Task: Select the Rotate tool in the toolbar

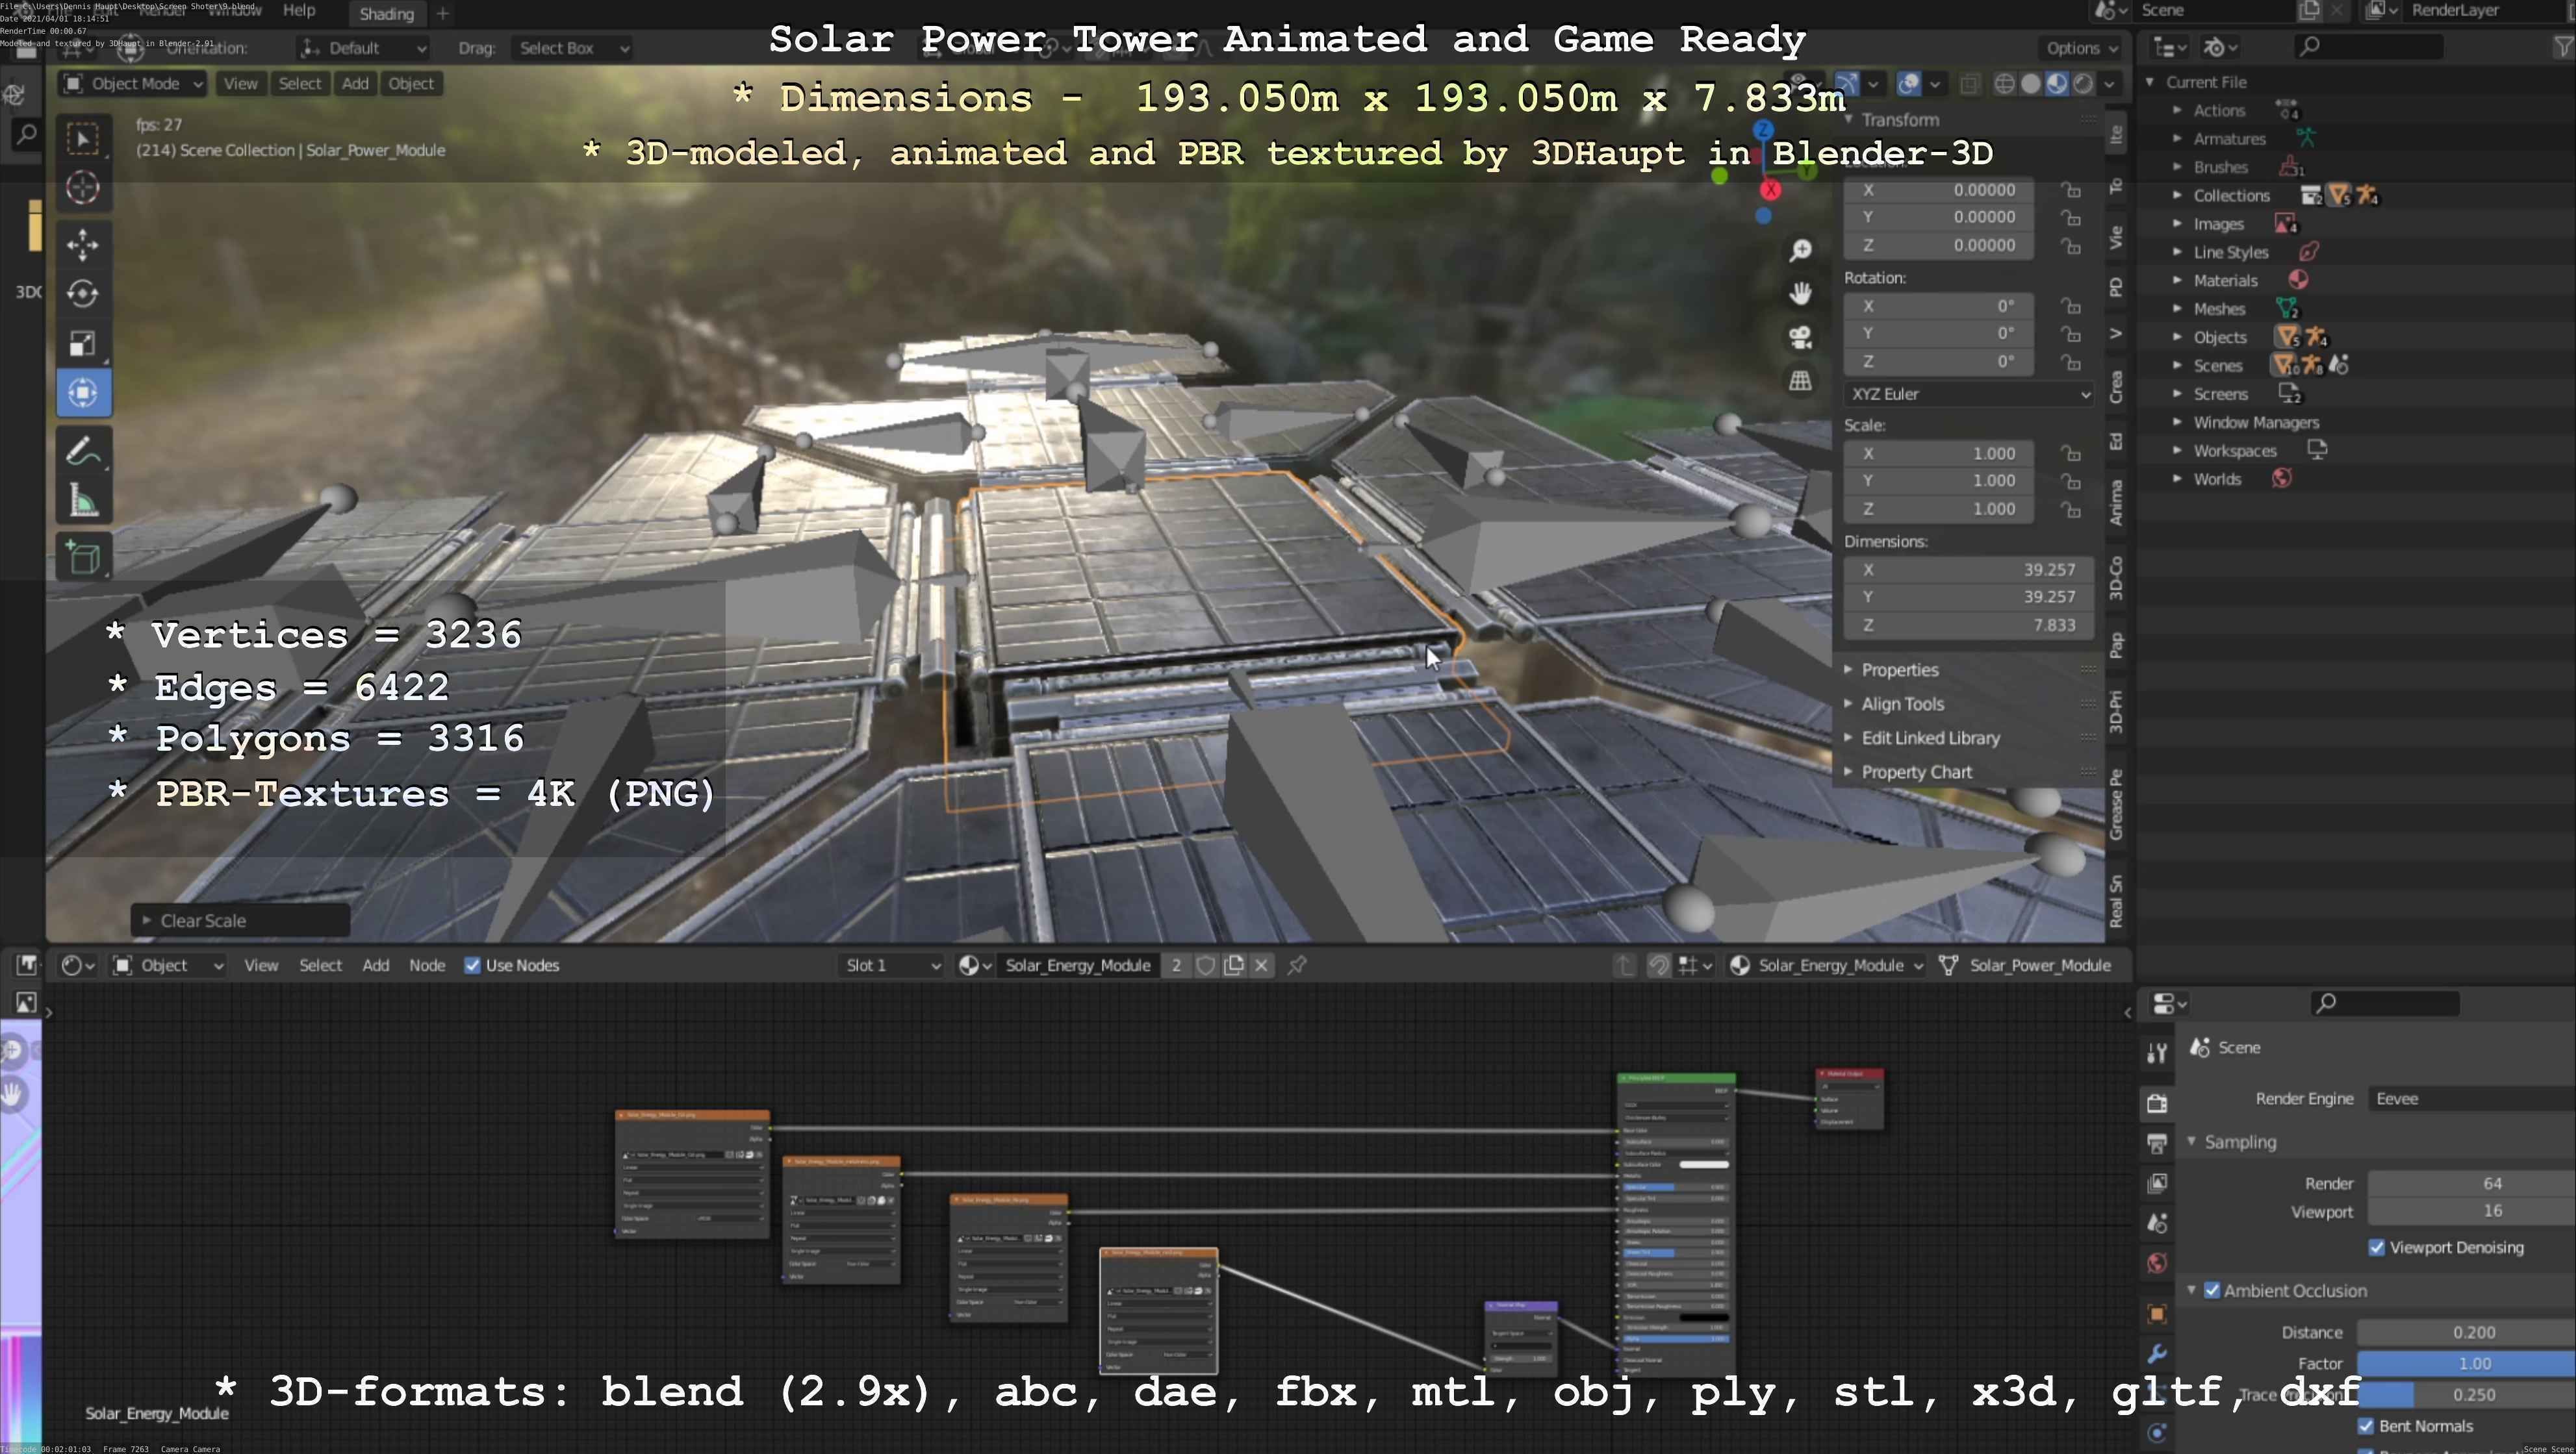Action: [x=83, y=294]
